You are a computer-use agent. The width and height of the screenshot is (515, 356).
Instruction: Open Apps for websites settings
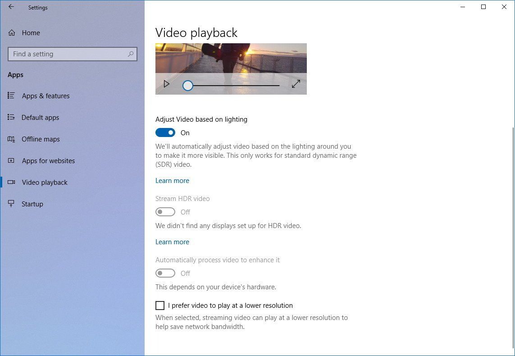[x=48, y=160]
